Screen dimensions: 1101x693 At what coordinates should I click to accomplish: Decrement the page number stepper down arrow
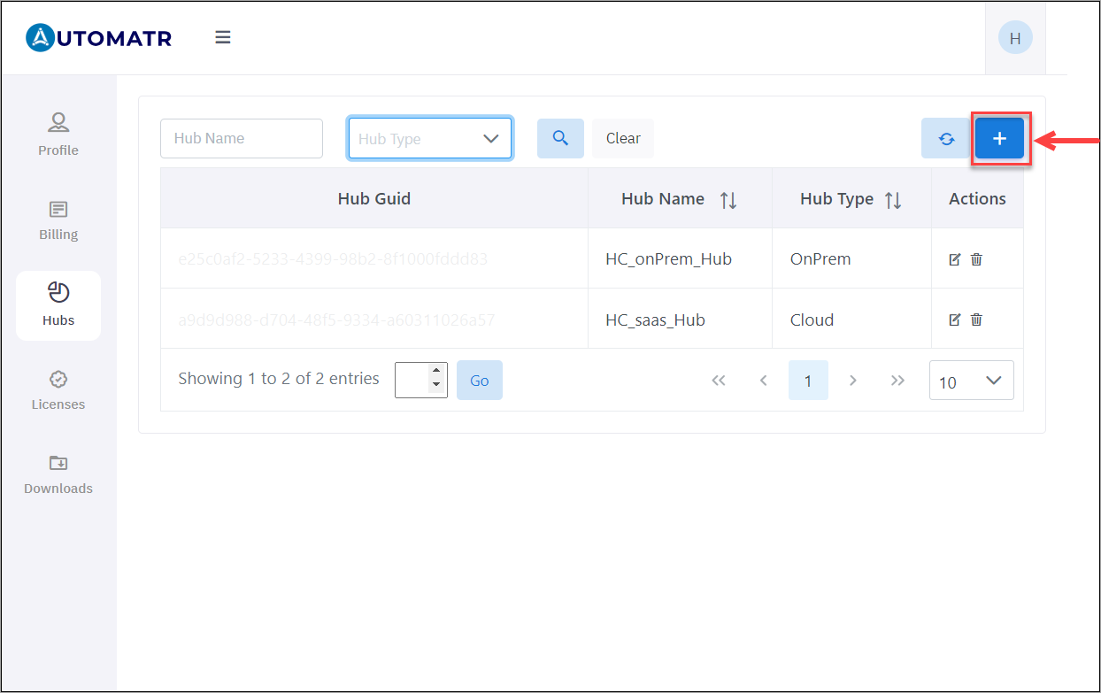[x=435, y=386]
